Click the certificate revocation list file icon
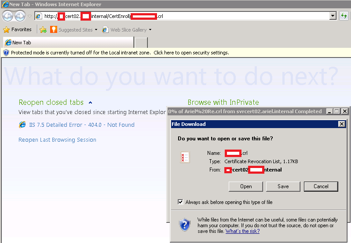The height and width of the screenshot is (243, 351). click(185, 157)
